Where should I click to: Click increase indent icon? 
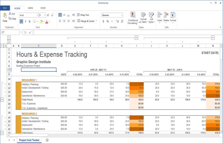(74, 15)
